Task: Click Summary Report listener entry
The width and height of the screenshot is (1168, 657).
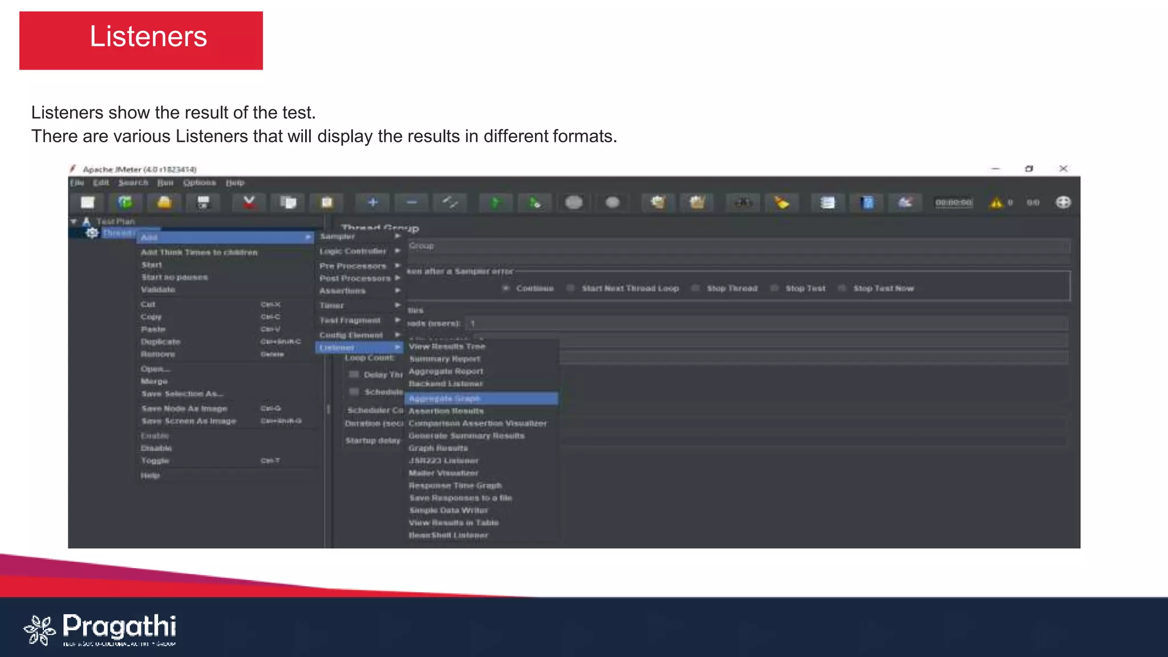Action: click(x=445, y=359)
